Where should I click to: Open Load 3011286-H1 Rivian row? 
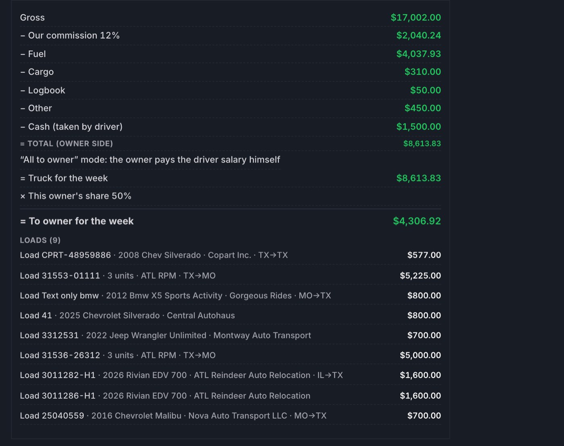click(x=230, y=396)
